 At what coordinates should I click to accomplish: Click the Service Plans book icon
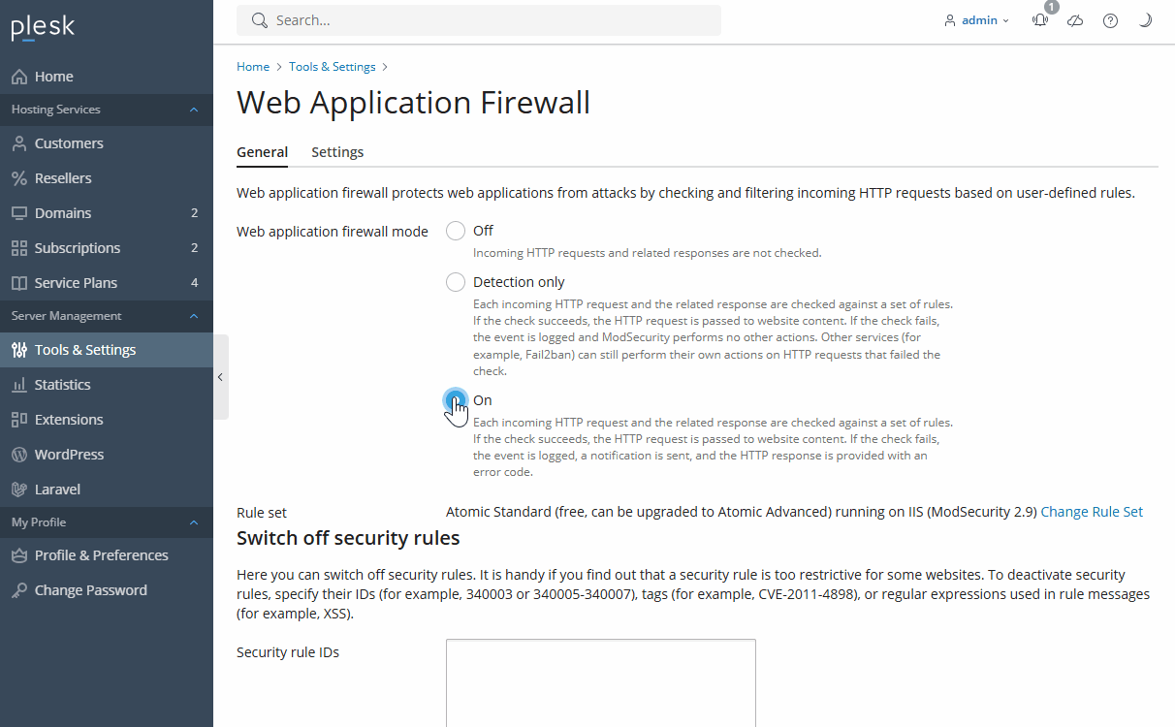(19, 283)
